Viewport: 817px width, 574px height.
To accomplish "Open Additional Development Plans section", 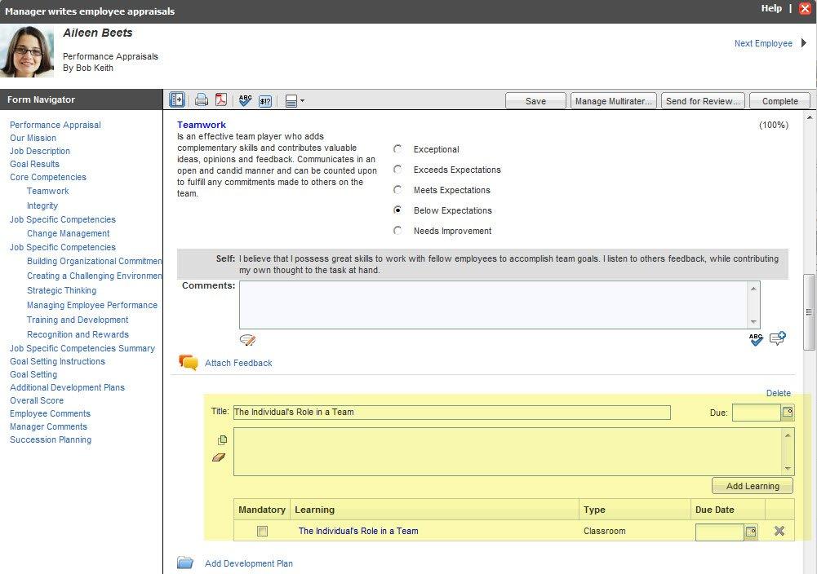I will (67, 387).
